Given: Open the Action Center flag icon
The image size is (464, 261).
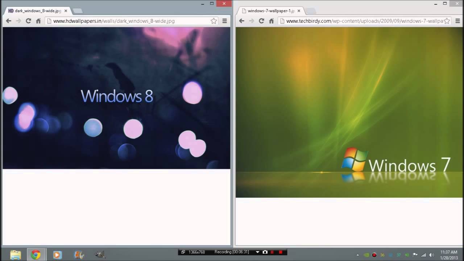Looking at the screenshot, I should pyautogui.click(x=415, y=255).
